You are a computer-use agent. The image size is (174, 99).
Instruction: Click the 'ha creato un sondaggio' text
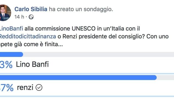click(x=81, y=9)
